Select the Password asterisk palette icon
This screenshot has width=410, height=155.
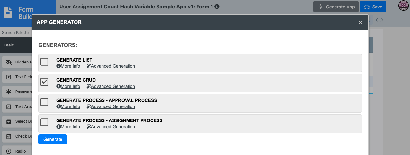(x=9, y=92)
